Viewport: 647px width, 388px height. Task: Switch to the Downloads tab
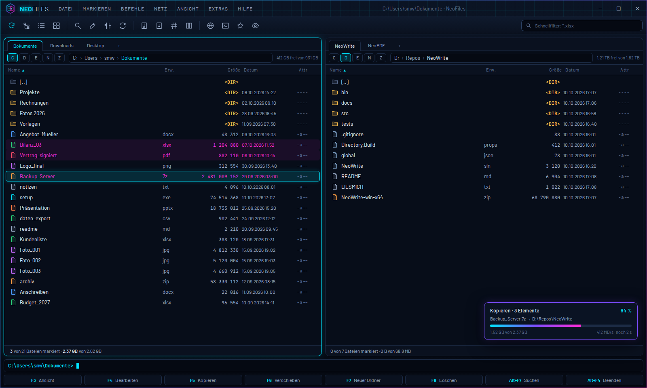[x=62, y=46]
